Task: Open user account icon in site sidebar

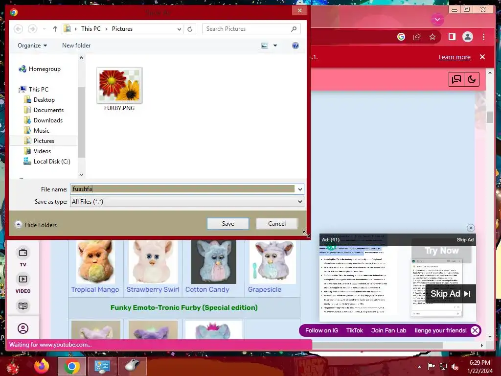Action: (23, 329)
